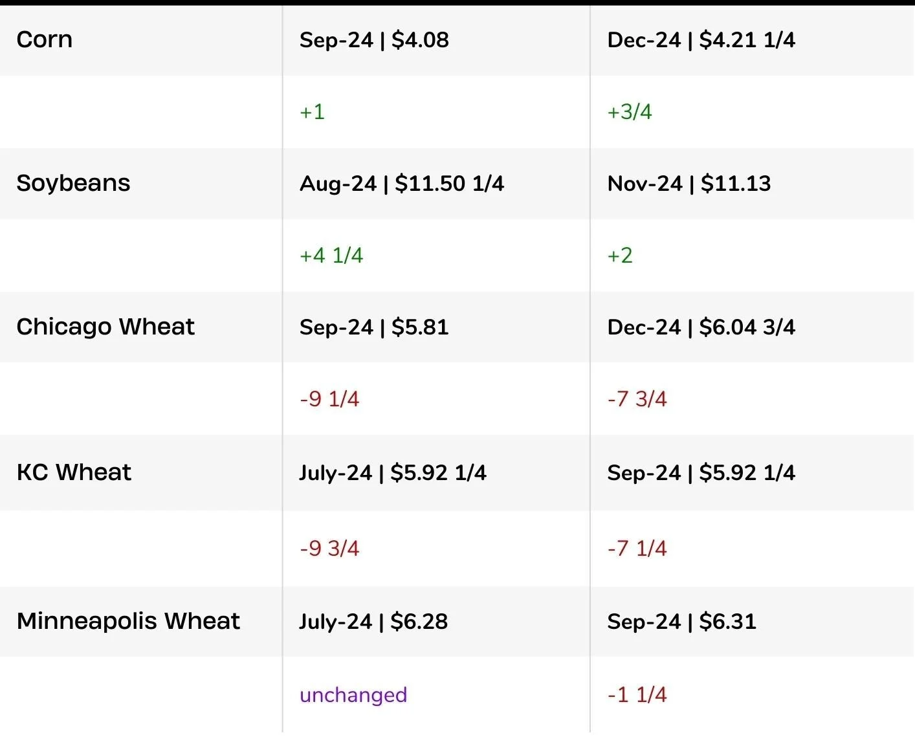Select Nov-24 soybeans price $11.13
Image resolution: width=915 pixels, height=746 pixels.
click(689, 184)
